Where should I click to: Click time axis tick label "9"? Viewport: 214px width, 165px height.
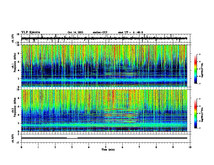[x=173, y=147]
